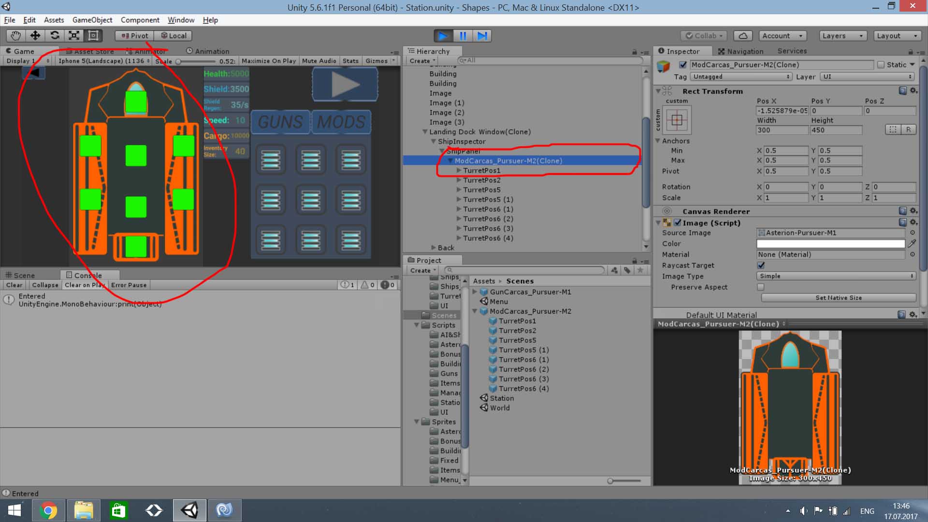Screen dimensions: 928x522
Task: Click the Layers dropdown icon
Action: [x=860, y=35]
